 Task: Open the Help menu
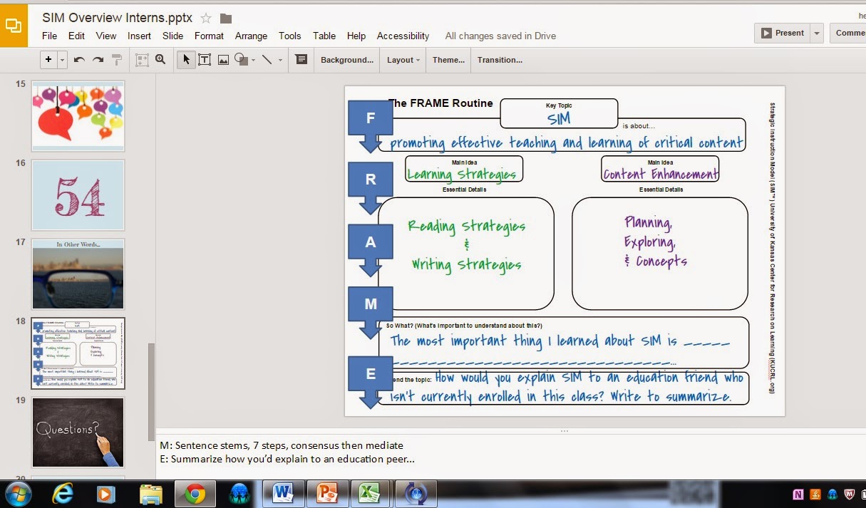tap(356, 36)
